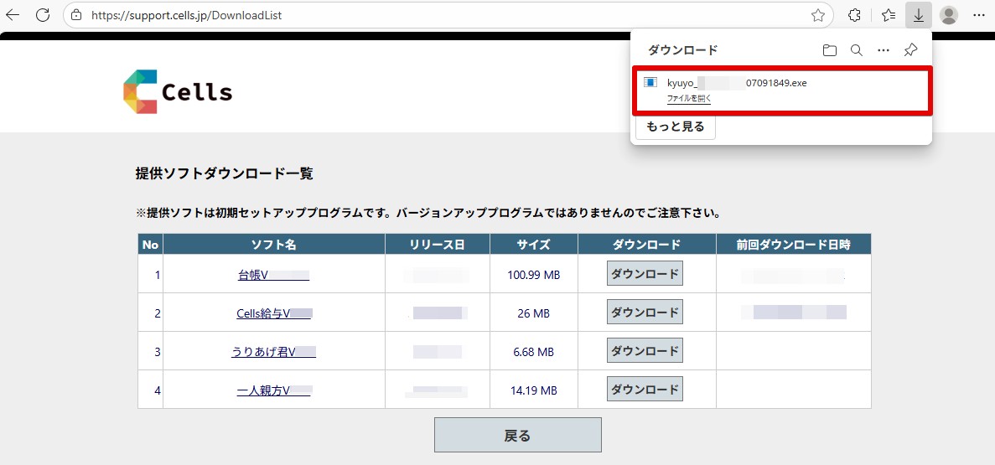
Task: Add page to favorites star icon
Action: 817,15
